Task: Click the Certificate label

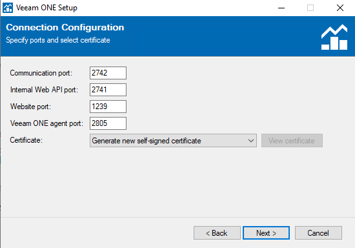Action: click(x=26, y=140)
